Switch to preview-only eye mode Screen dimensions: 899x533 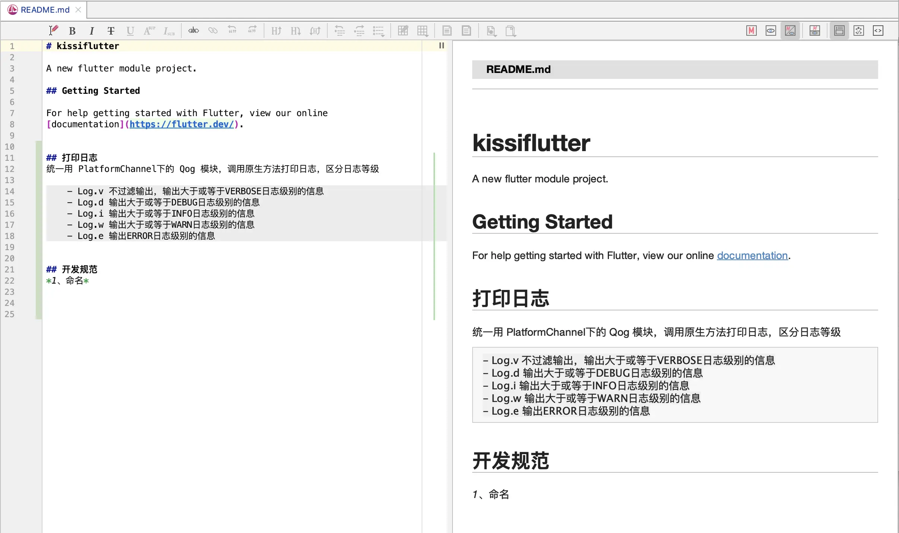tap(771, 31)
